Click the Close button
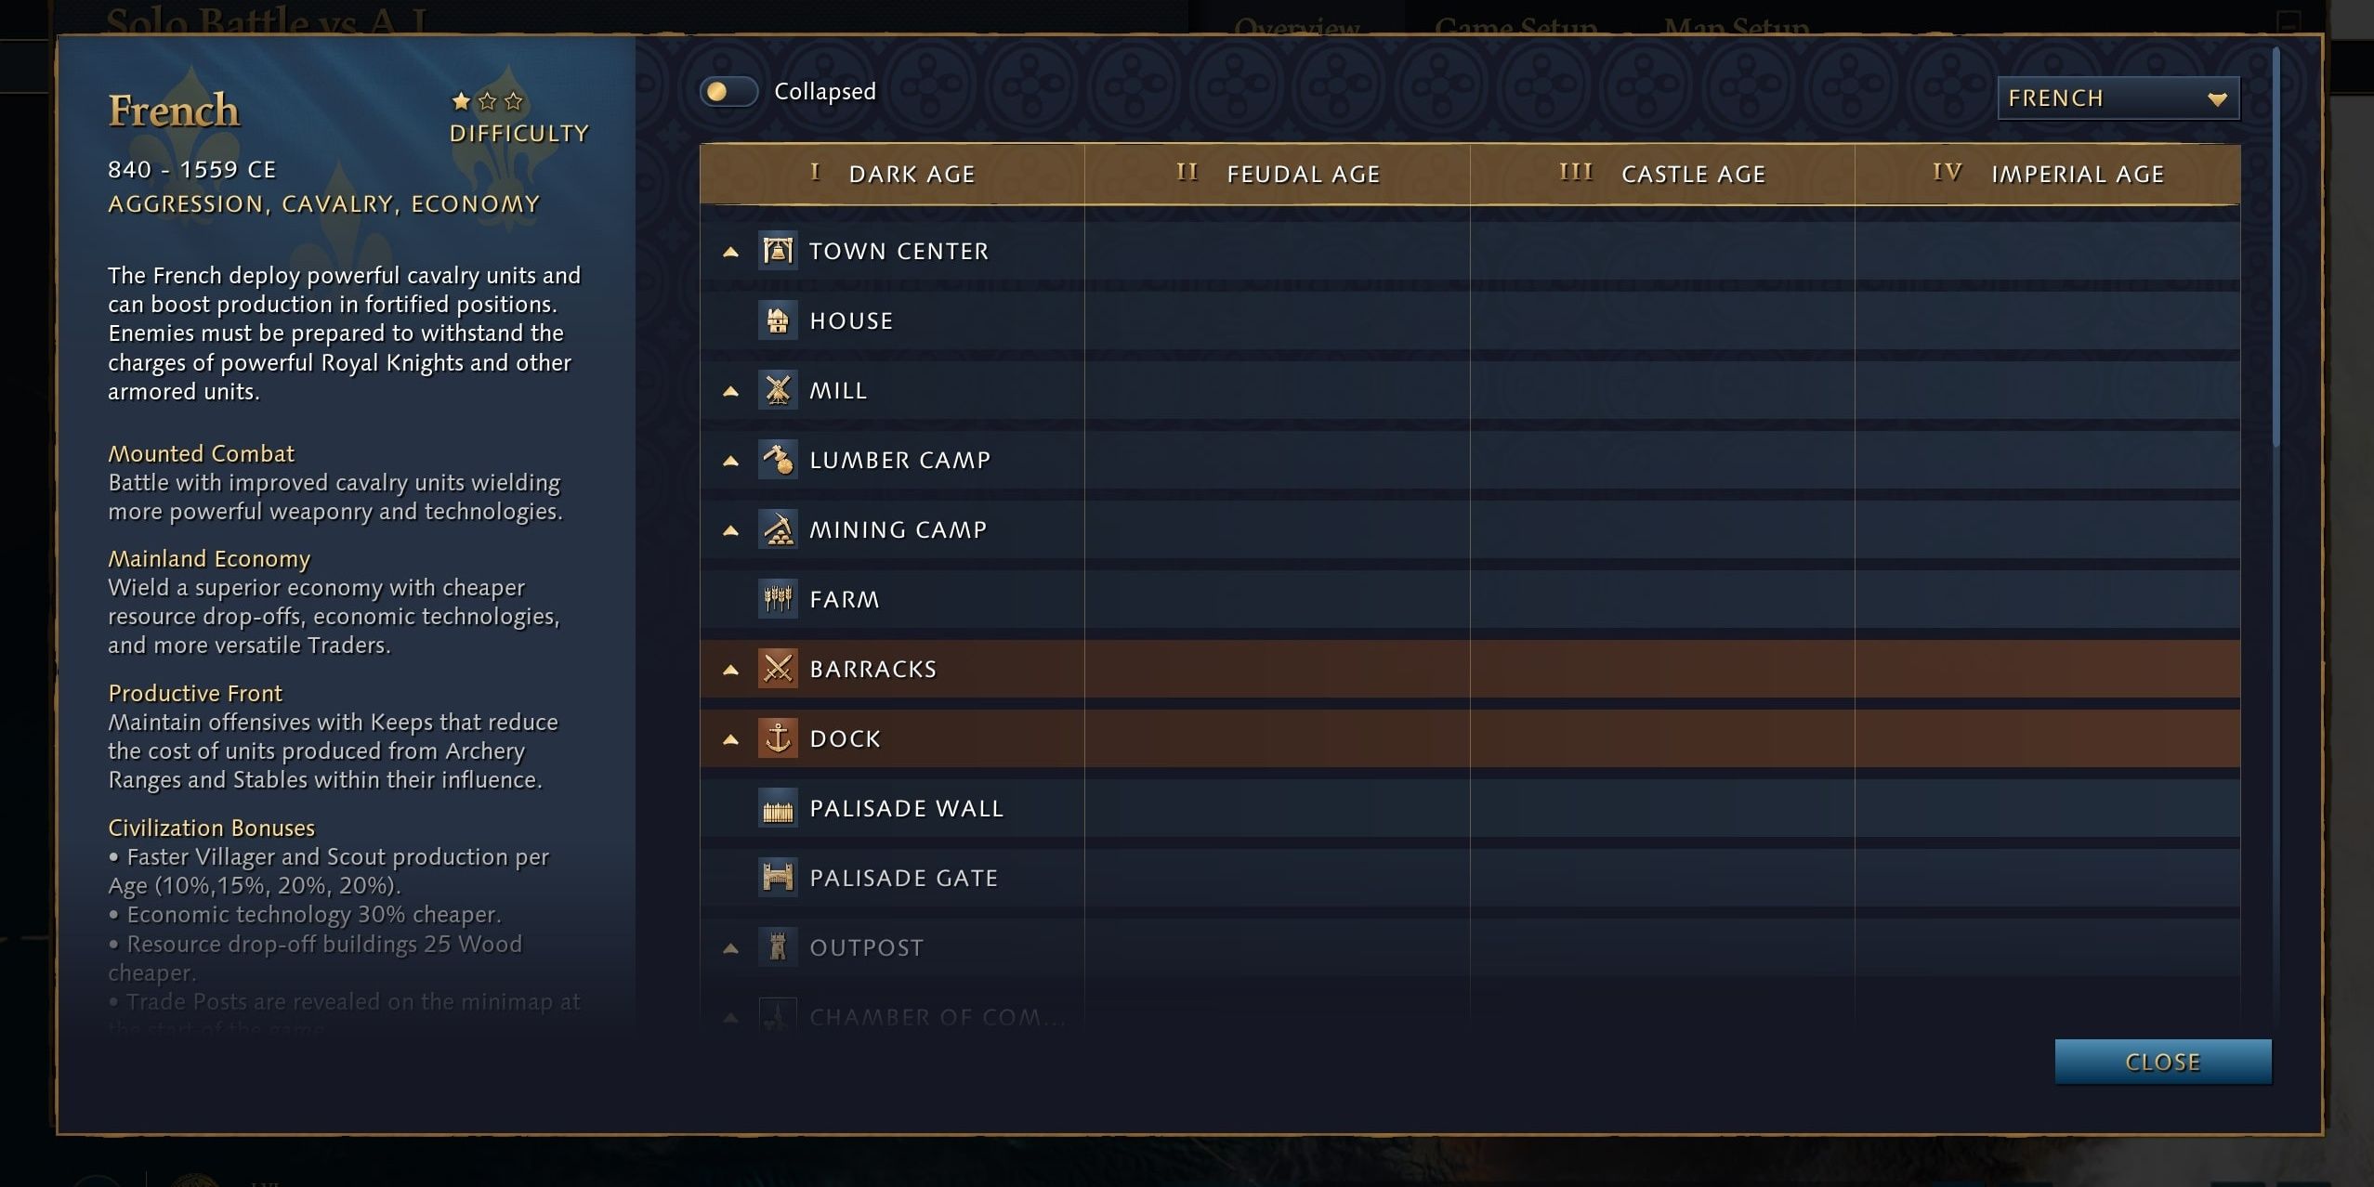Image resolution: width=2374 pixels, height=1187 pixels. 2163,1062
